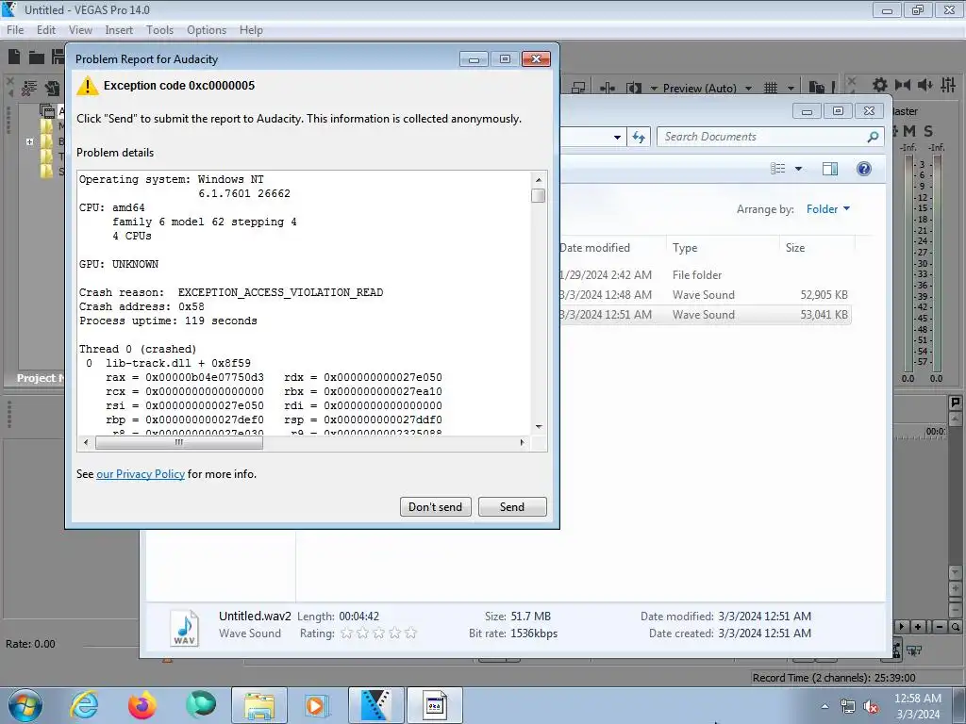
Task: Click the Windows Start button
Action: point(25,705)
